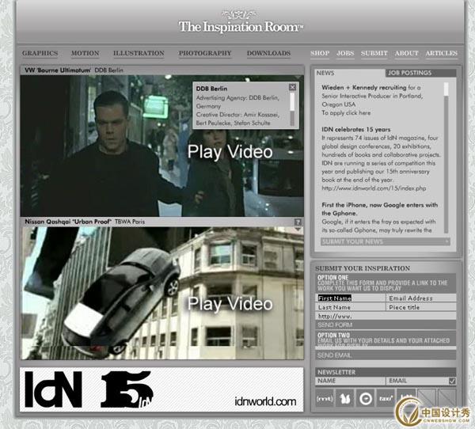
Task: Open the taxi partner logo button
Action: pyautogui.click(x=386, y=399)
